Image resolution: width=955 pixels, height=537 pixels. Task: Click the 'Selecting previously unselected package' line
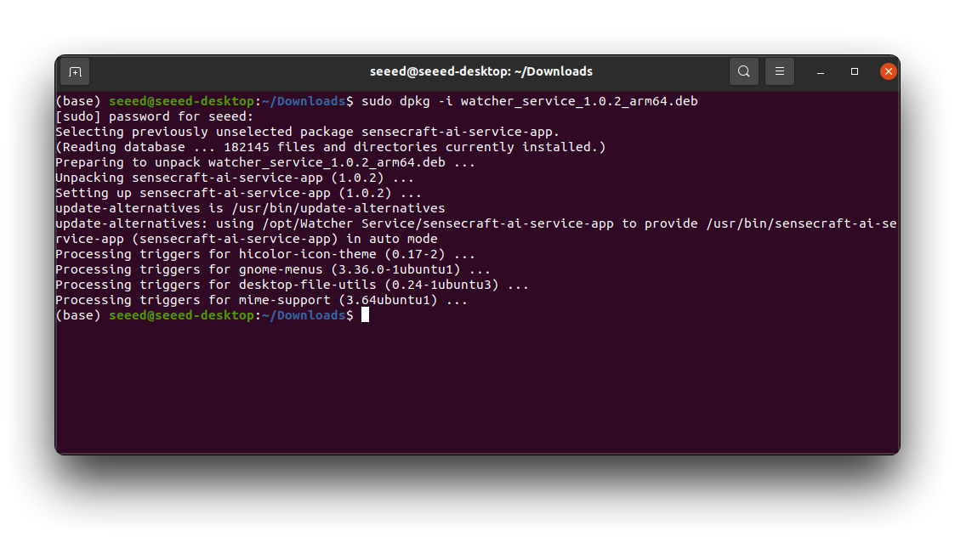click(307, 132)
